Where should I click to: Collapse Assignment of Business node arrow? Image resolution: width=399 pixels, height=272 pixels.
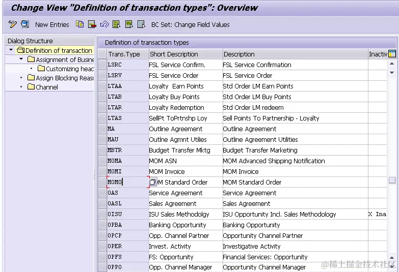(x=21, y=59)
